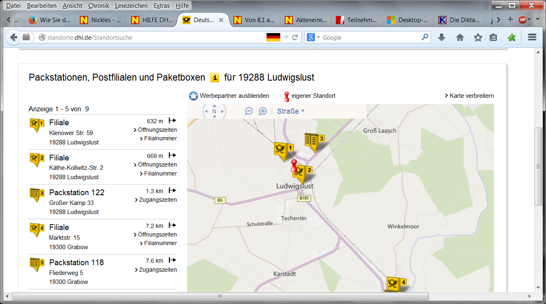Click Karte verbreitern link
Image resolution: width=546 pixels, height=304 pixels.
tap(469, 96)
